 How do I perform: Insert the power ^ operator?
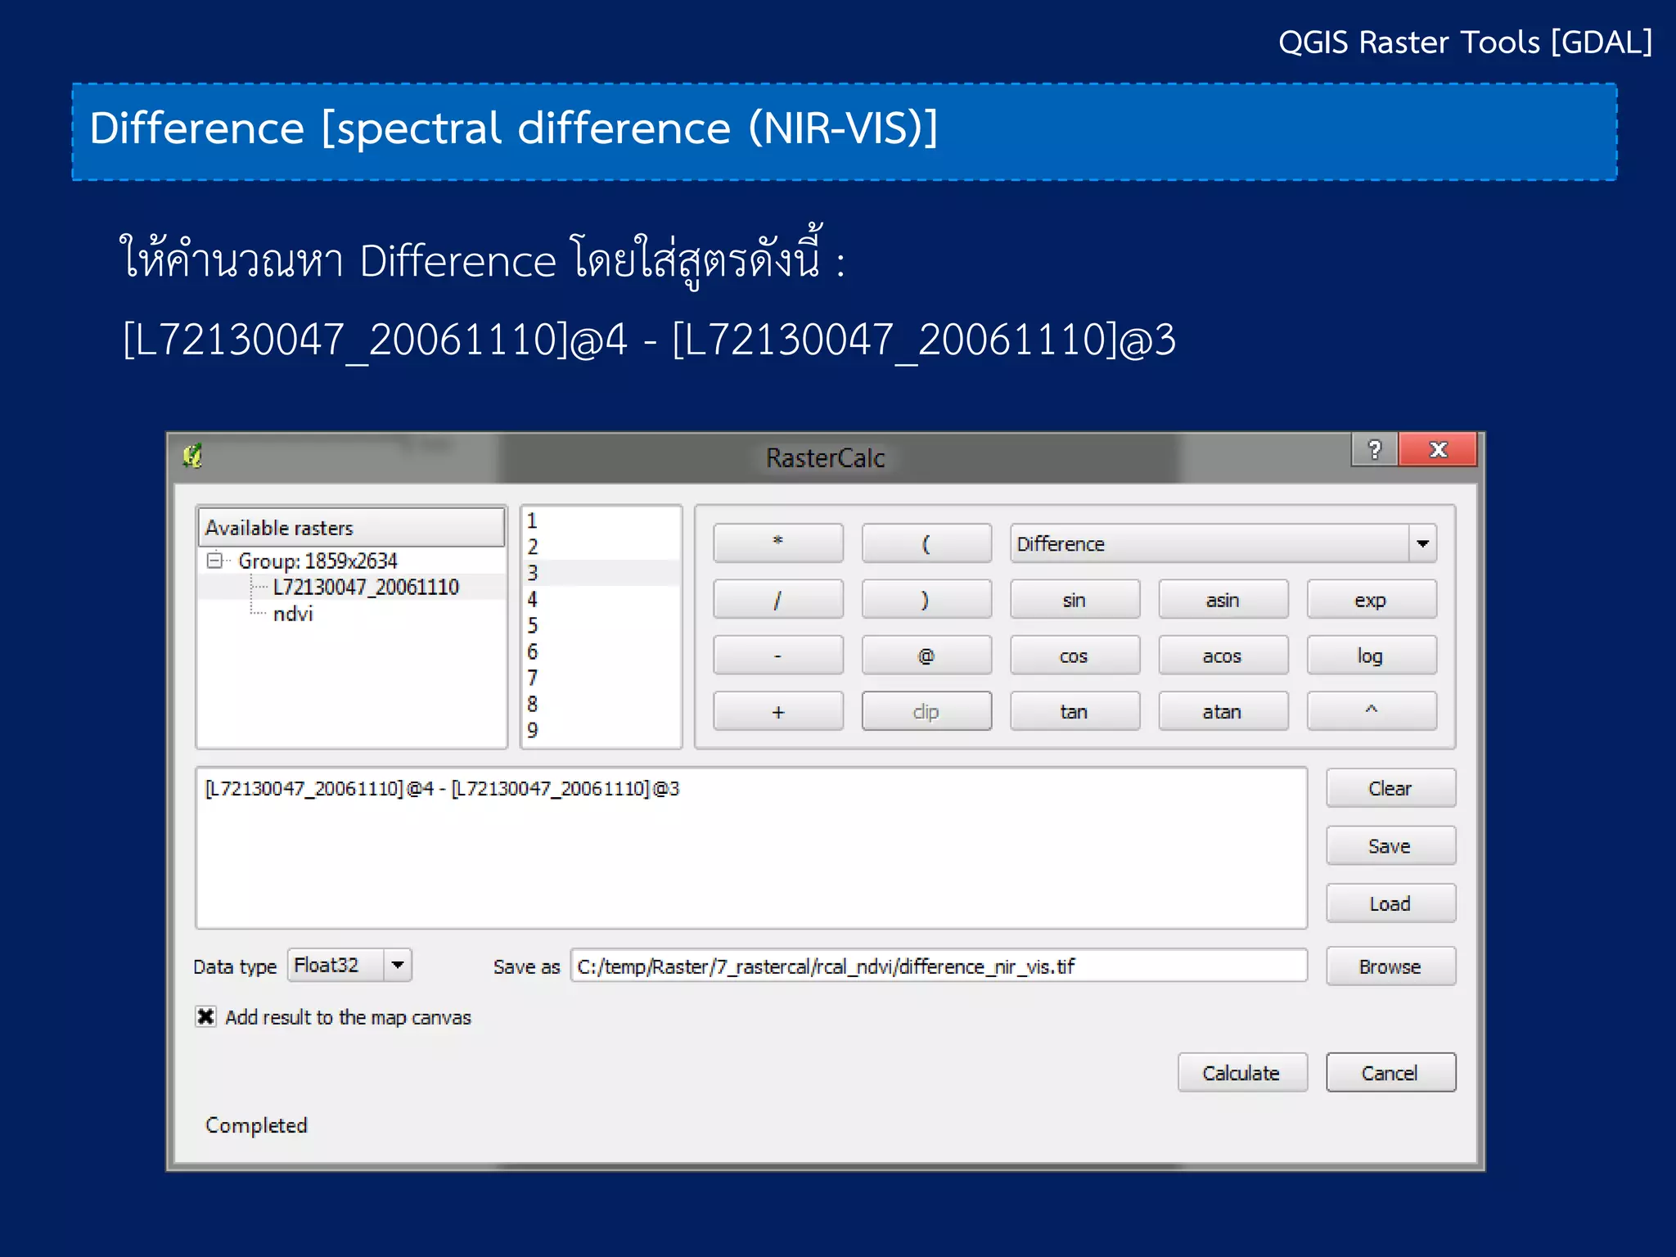(1372, 710)
